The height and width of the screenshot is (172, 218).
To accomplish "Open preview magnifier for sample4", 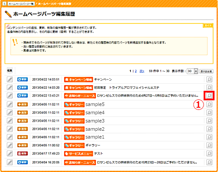I will [209, 112].
